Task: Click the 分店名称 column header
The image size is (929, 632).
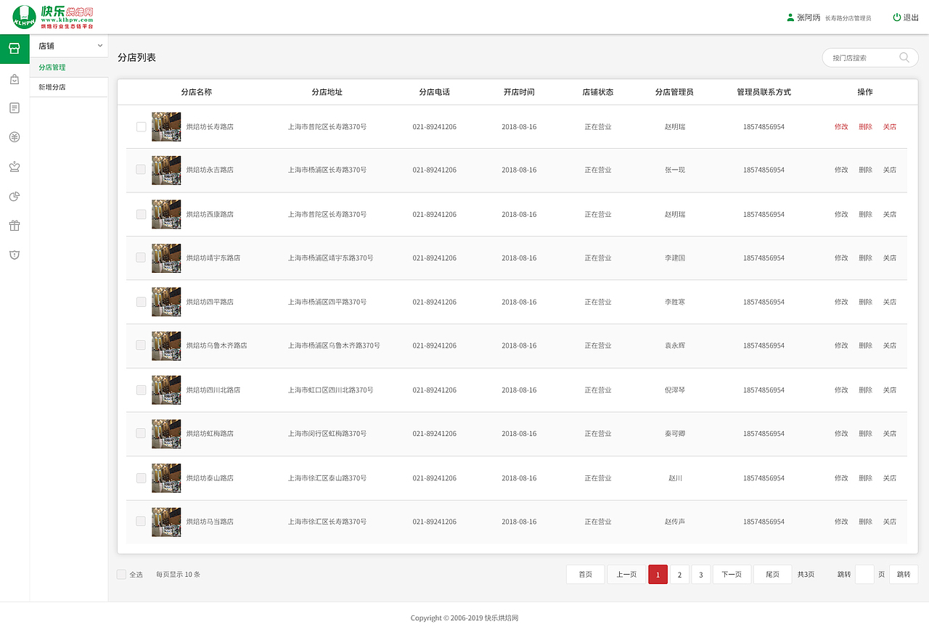Action: click(197, 92)
